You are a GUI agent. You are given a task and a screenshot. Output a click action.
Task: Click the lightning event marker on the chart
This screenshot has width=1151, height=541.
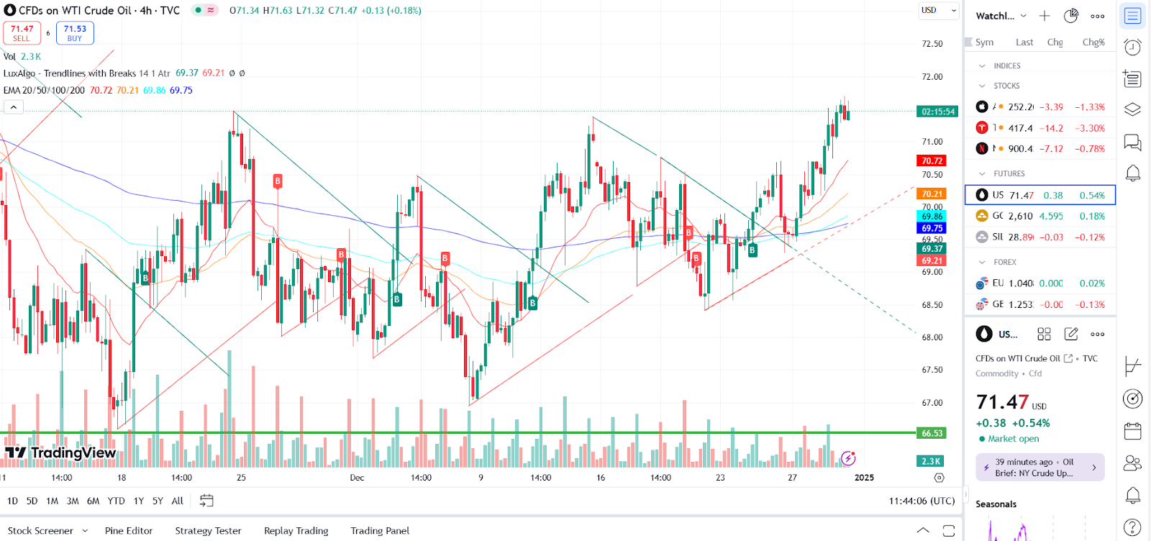coord(848,458)
